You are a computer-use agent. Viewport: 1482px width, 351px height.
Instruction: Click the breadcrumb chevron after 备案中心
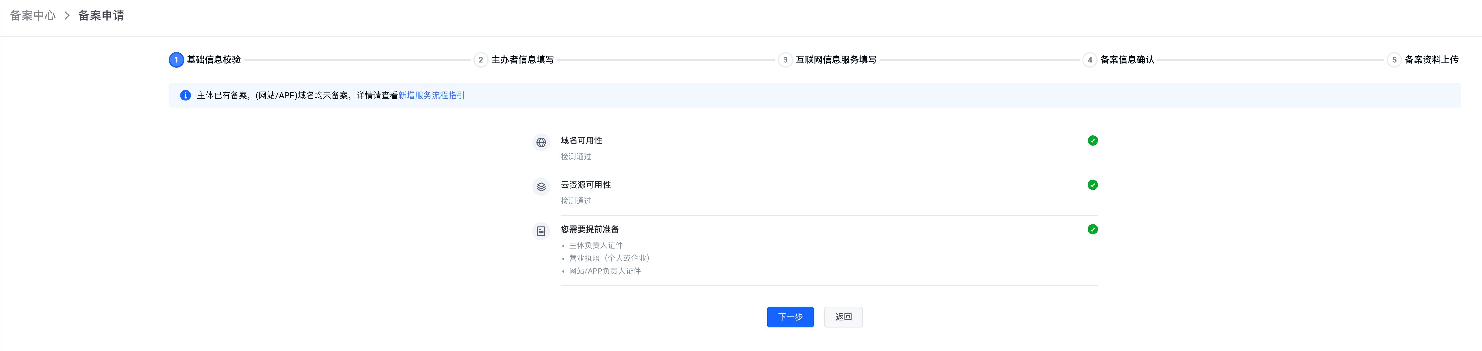(x=67, y=15)
